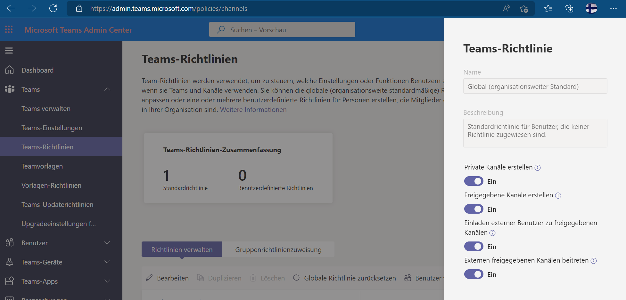Expand the Benutzer section chevron
Screen dimensions: 626x300
[x=107, y=243]
